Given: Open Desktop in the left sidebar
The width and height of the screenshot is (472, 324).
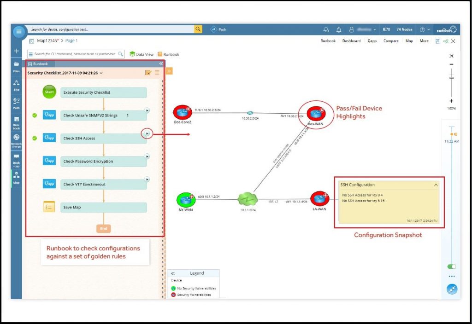Looking at the screenshot, I should (16, 161).
